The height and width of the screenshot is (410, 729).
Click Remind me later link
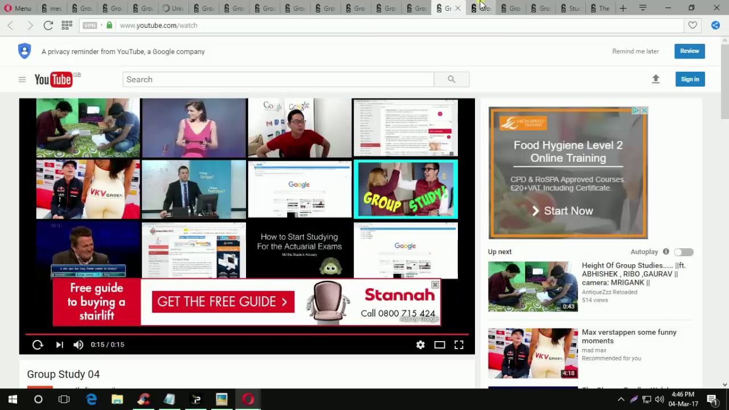[635, 51]
